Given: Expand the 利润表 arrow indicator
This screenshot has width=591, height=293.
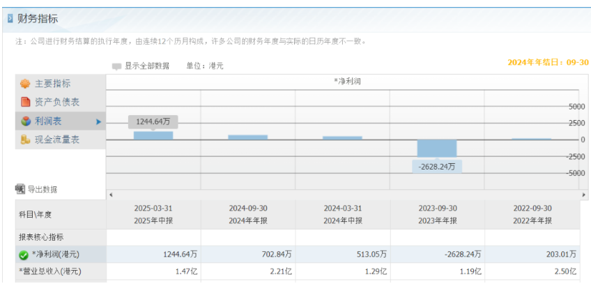Looking at the screenshot, I should tap(98, 122).
